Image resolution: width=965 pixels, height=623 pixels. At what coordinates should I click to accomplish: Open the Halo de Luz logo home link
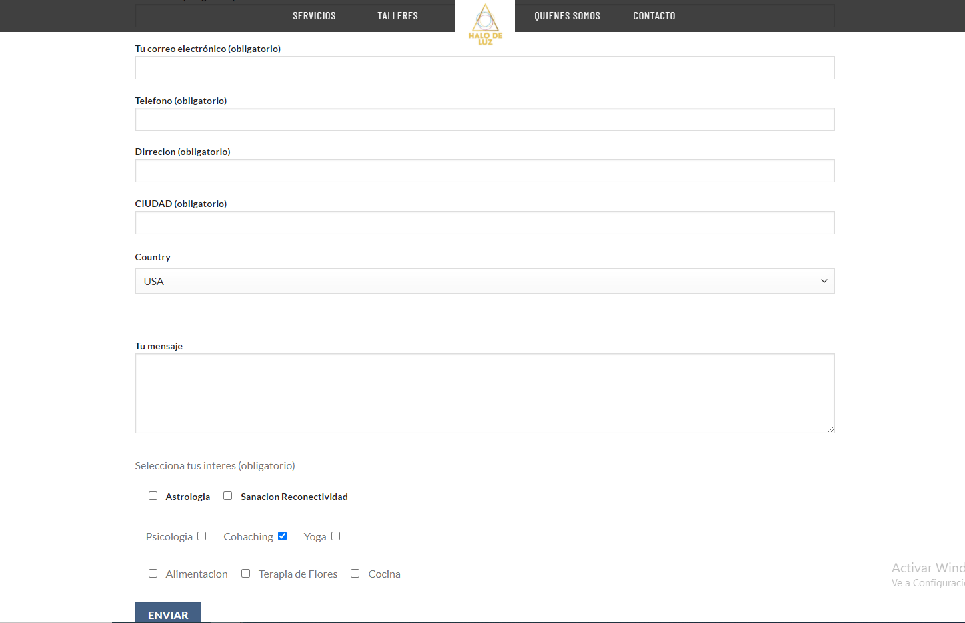[485, 25]
